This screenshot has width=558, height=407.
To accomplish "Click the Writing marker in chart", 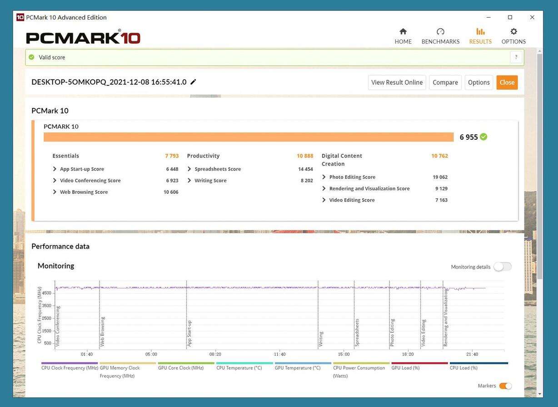I will [x=321, y=339].
